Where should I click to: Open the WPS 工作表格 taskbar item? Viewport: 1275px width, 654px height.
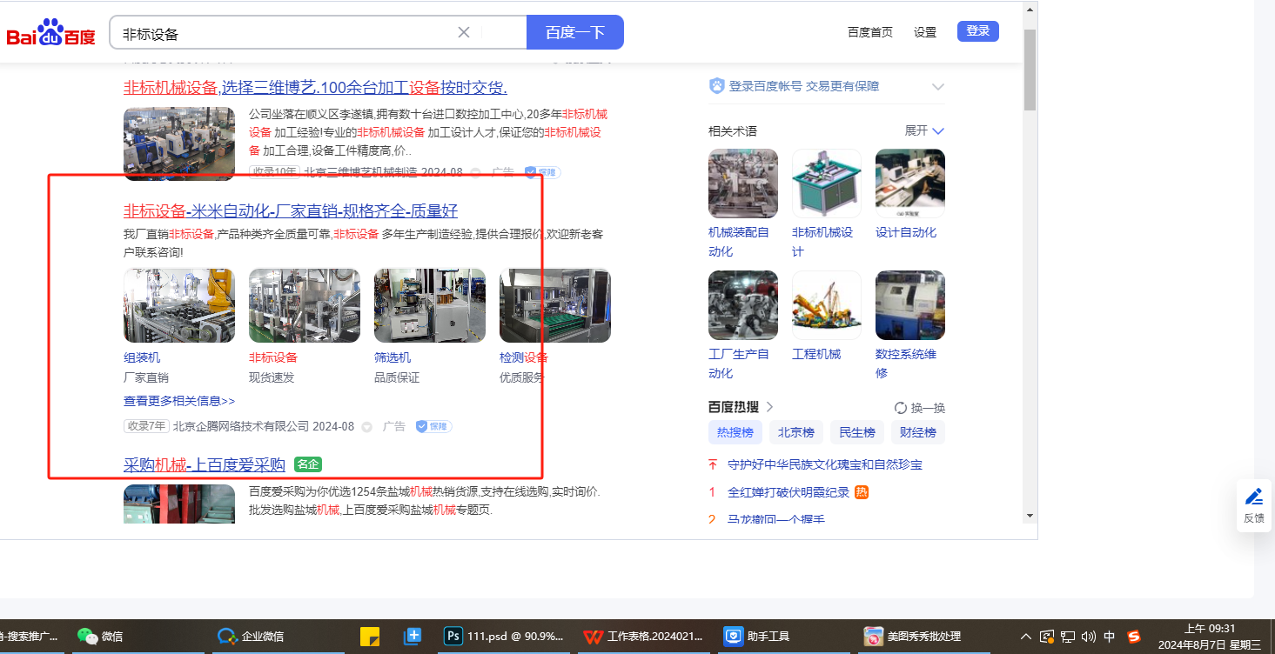[644, 636]
